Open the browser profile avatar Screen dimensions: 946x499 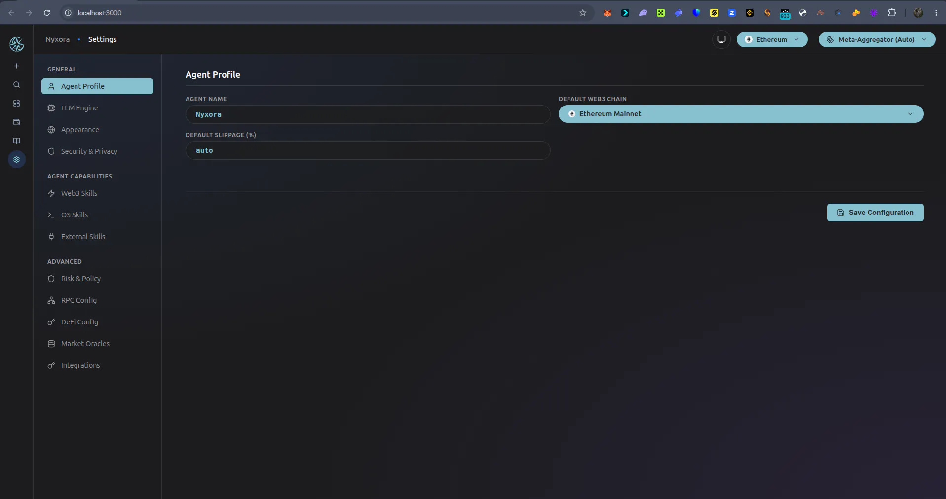(x=918, y=13)
